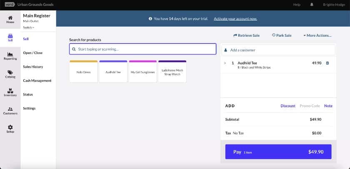
Task: Open the Catalog tags icon
Action: [x=10, y=72]
